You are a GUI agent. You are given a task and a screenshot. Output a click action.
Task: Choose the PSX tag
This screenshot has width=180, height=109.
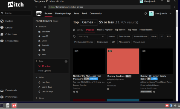[169, 37]
